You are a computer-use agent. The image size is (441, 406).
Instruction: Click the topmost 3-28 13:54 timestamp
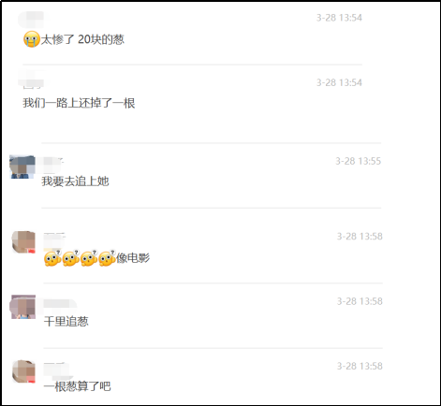[x=339, y=18]
